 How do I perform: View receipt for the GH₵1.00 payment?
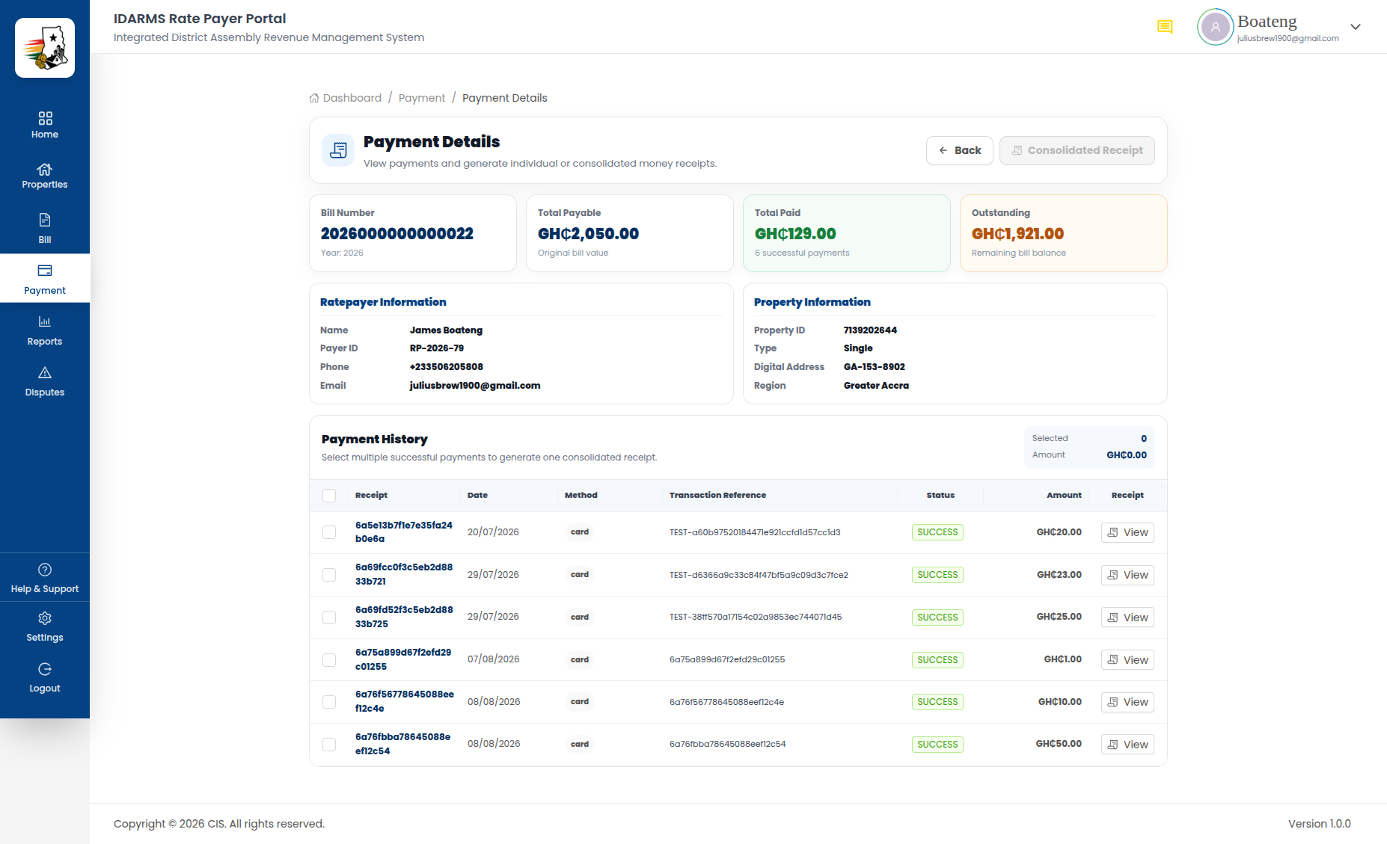[1127, 660]
